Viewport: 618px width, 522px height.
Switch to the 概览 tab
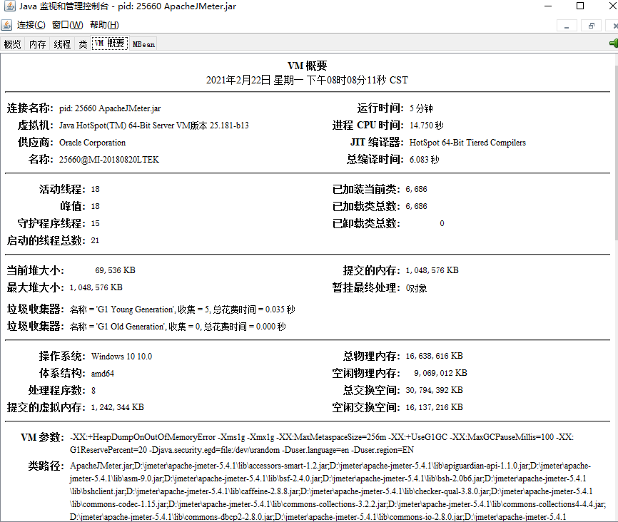coord(13,43)
